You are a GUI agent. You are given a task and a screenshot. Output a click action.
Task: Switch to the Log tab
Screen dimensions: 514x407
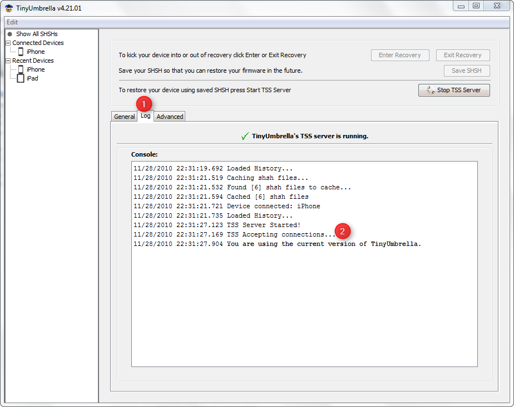pos(145,116)
